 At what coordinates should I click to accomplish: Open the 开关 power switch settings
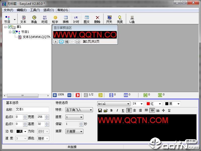click(109, 19)
